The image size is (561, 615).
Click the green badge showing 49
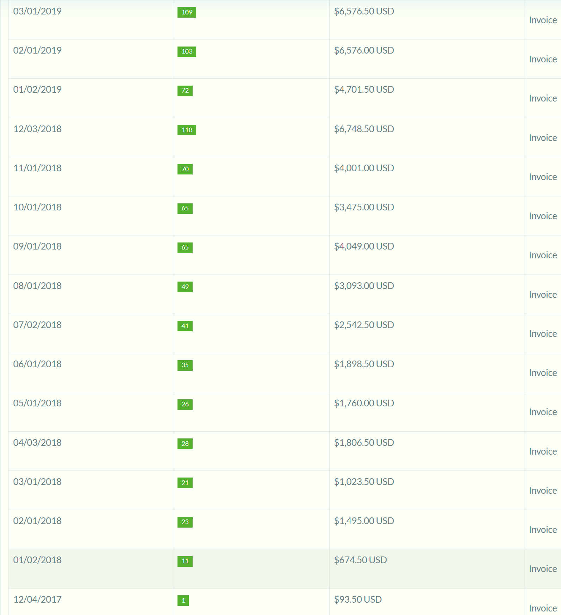185,287
